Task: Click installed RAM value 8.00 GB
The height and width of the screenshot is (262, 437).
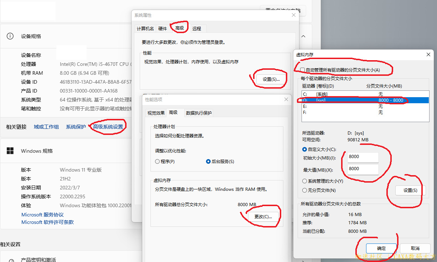Action: coord(84,73)
